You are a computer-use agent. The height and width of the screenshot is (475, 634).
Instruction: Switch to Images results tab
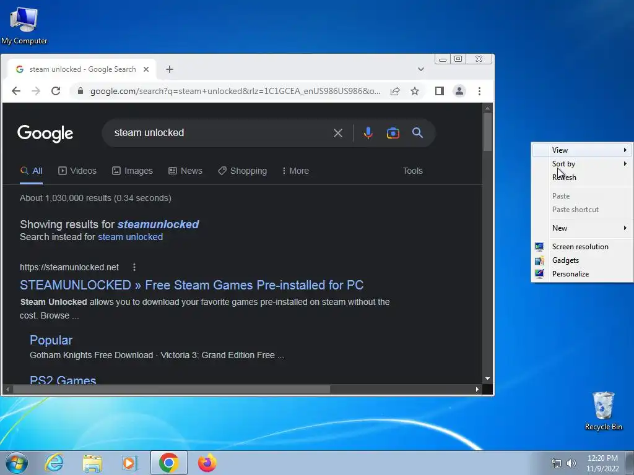tap(132, 171)
